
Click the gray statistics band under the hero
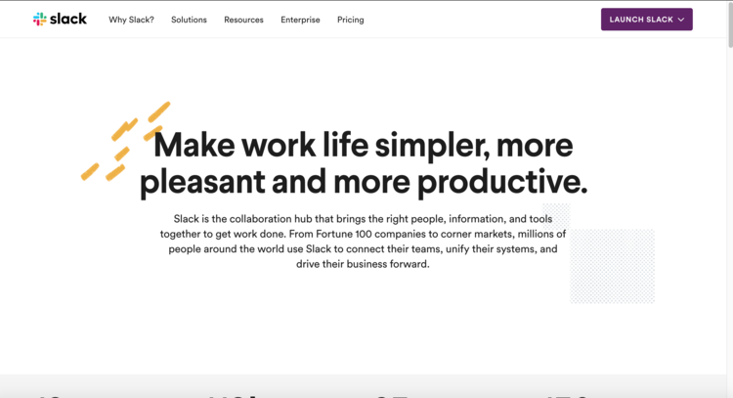364,386
